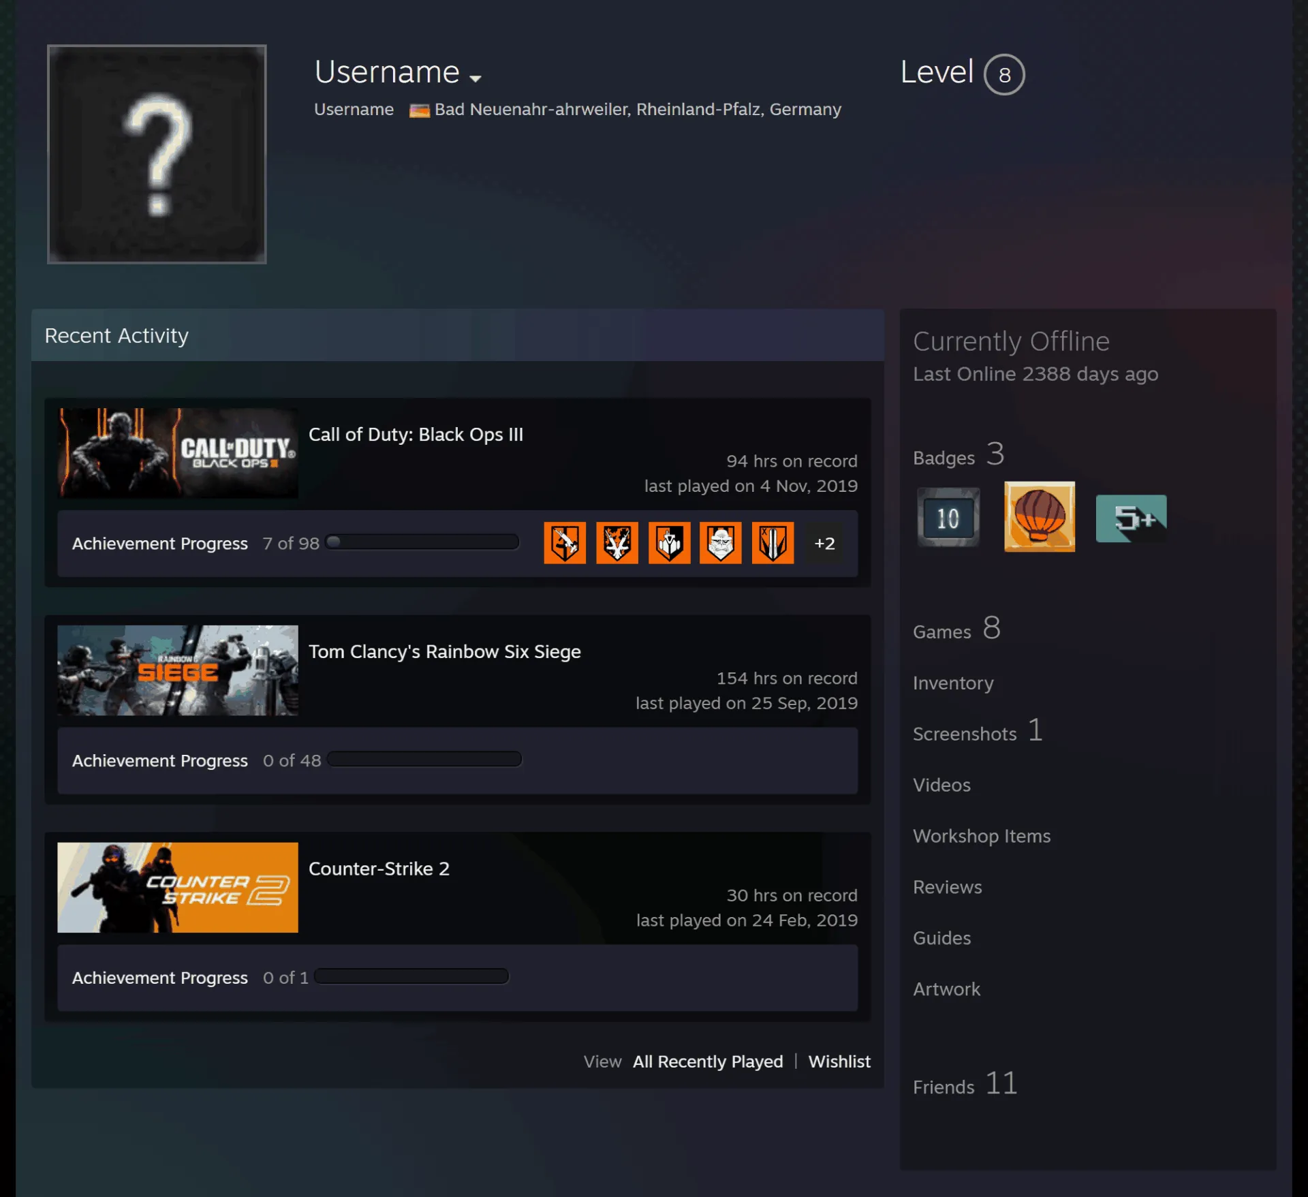This screenshot has height=1197, width=1308.
Task: Open the Screenshots page
Action: point(978,732)
